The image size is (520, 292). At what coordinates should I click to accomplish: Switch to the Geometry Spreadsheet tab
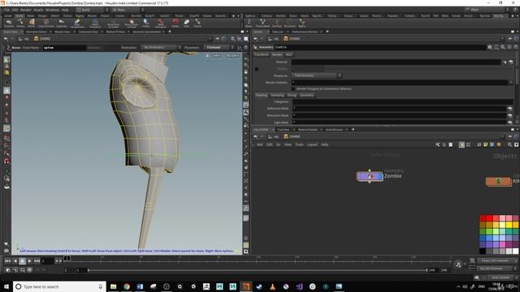coord(146,32)
